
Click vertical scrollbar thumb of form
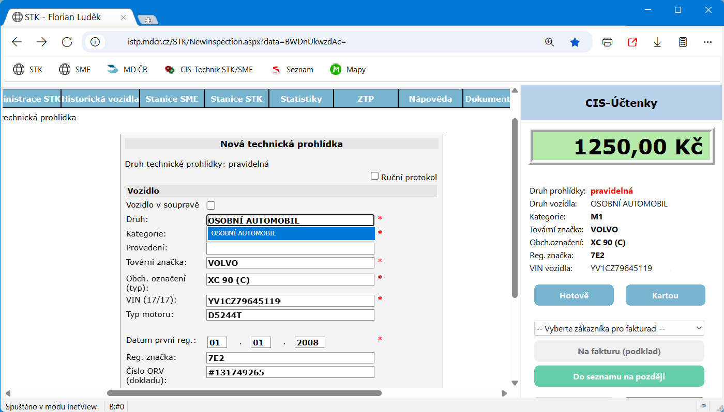point(515,208)
